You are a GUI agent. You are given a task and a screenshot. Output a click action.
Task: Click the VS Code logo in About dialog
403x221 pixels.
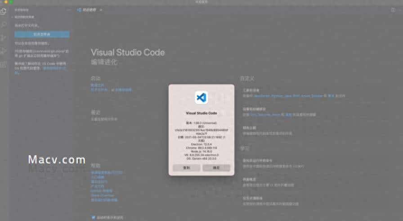tap(201, 98)
